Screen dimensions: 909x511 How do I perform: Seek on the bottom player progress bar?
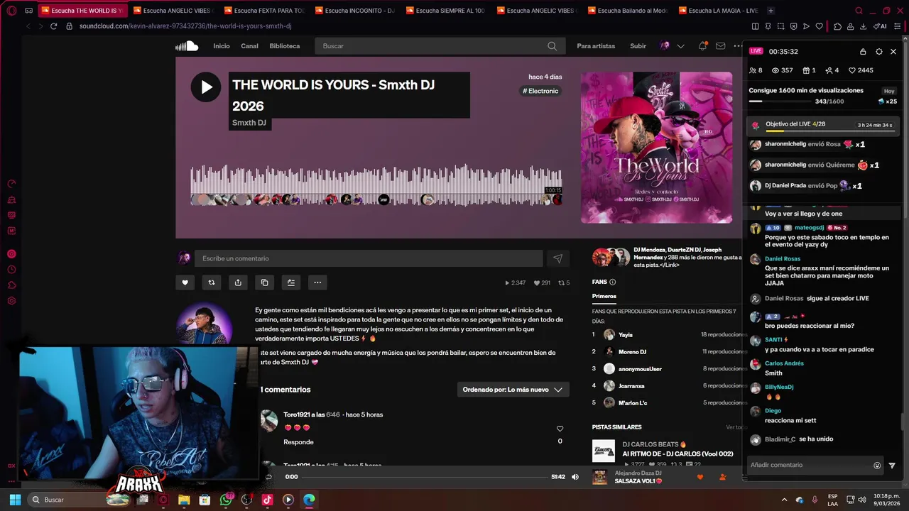pyautogui.click(x=425, y=477)
